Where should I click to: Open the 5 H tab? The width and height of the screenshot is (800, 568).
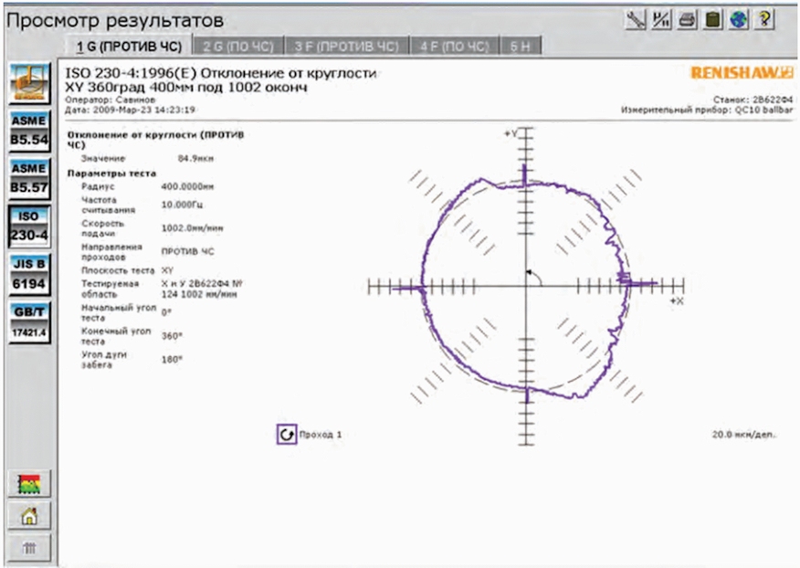521,46
